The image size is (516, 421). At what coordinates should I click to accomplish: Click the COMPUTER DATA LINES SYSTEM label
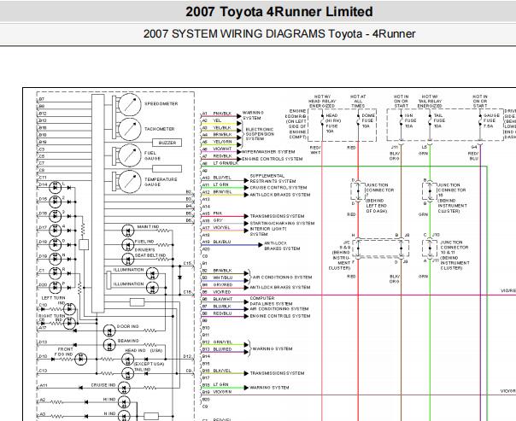[x=271, y=301]
